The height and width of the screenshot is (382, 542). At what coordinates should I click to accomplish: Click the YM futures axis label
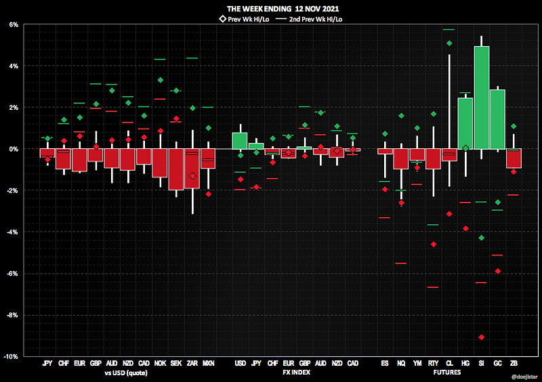pyautogui.click(x=417, y=363)
